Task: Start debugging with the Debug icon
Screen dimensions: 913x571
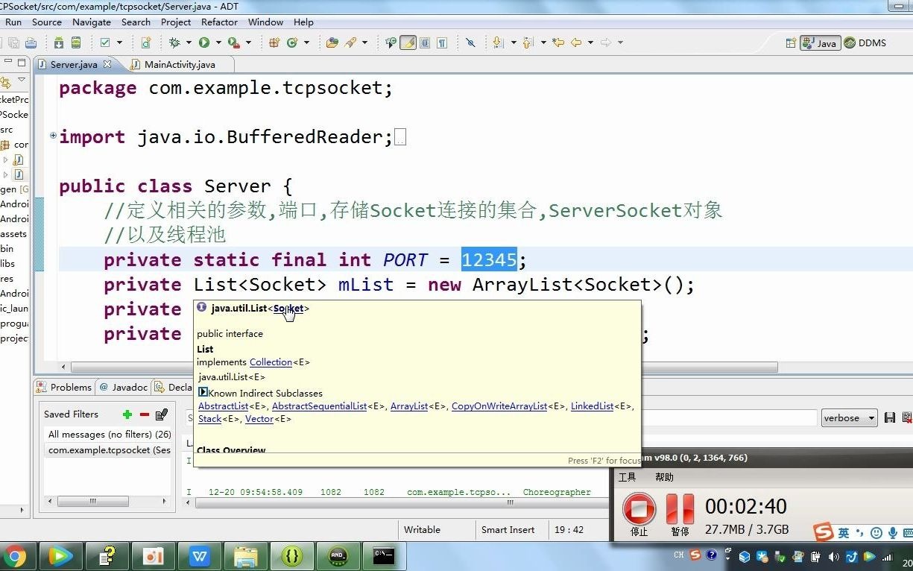Action: pos(175,42)
